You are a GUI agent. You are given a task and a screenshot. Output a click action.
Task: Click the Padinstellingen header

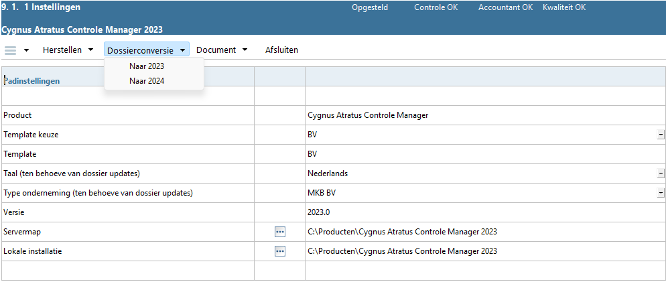coord(32,80)
